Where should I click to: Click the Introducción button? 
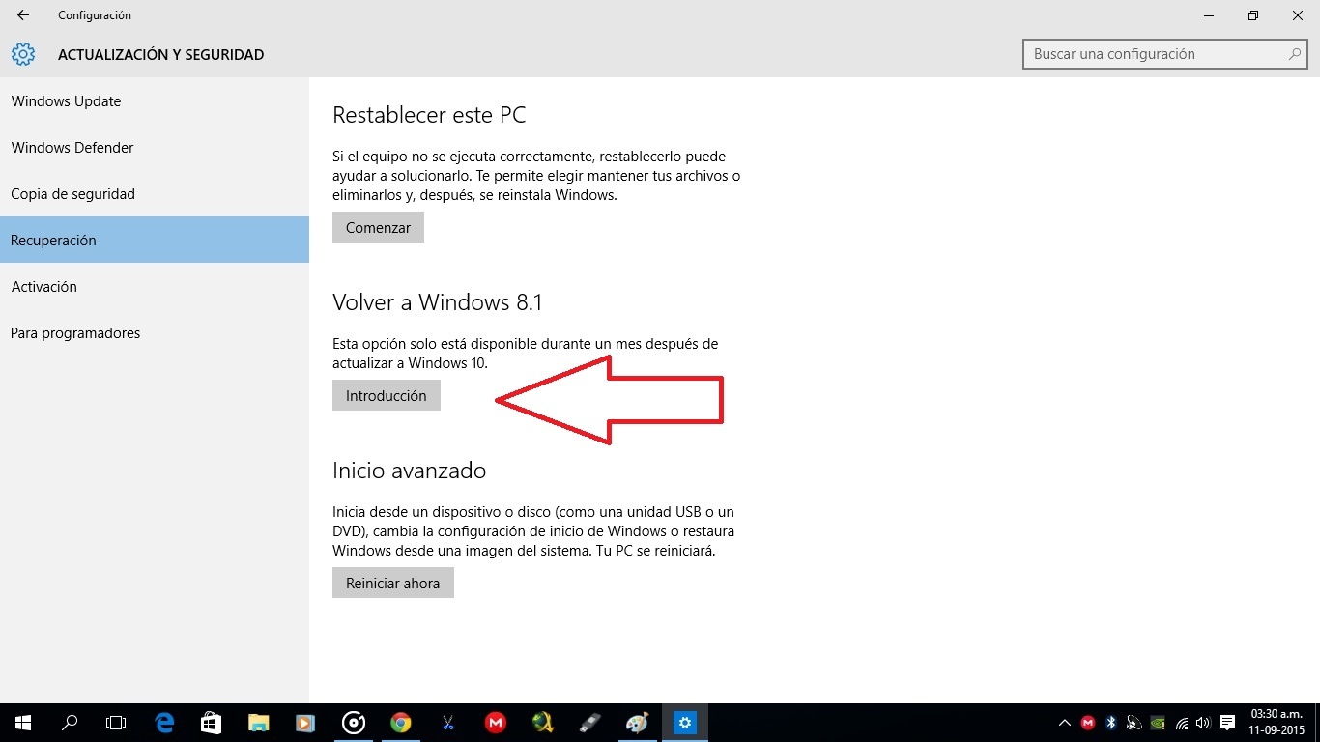(387, 396)
